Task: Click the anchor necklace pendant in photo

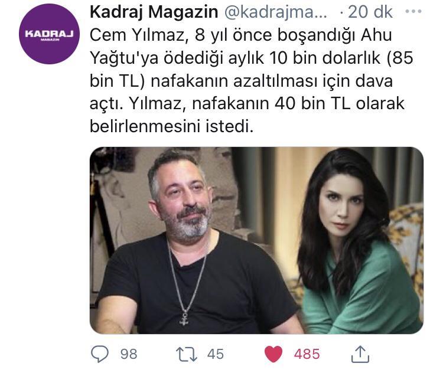Action: [x=184, y=318]
